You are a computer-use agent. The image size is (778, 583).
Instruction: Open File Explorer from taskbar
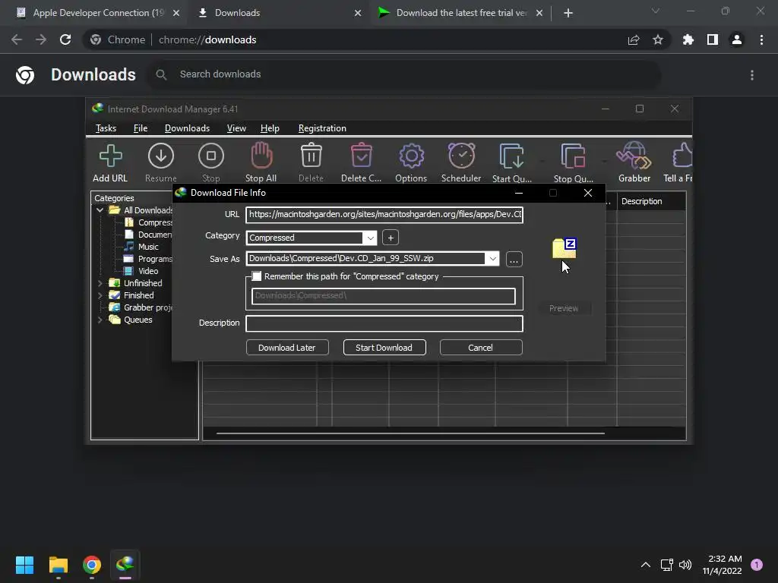pos(58,565)
